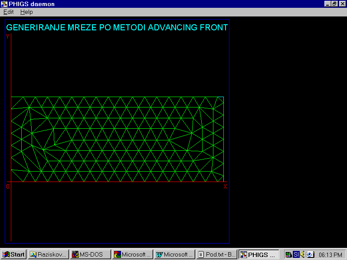
Task: Switch to the Raziskov... Explorer taskbar window
Action: click(49, 254)
